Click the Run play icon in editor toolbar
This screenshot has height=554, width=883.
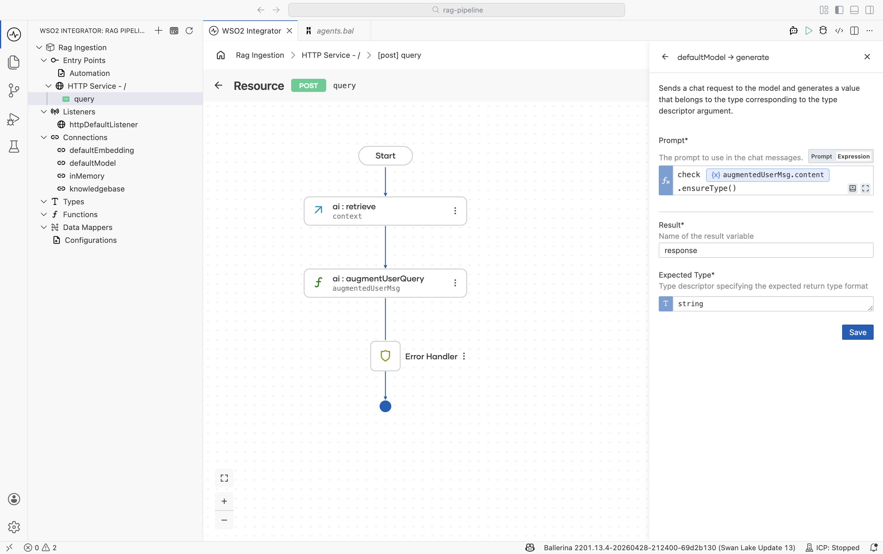click(x=809, y=31)
